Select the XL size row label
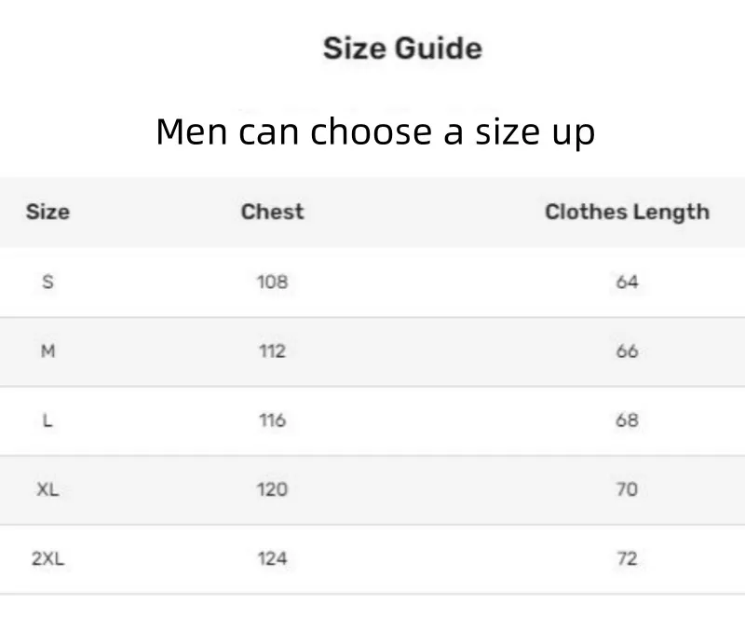 [47, 489]
